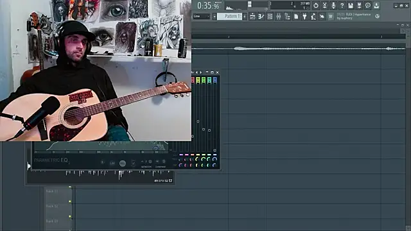Open the Playlist view icon
This screenshot has height=231, width=411.
click(252, 17)
